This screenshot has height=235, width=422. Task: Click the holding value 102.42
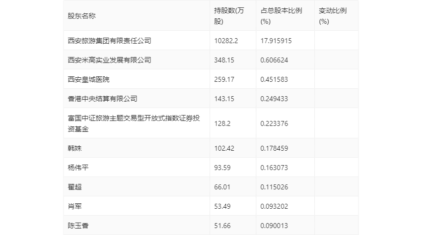224,148
